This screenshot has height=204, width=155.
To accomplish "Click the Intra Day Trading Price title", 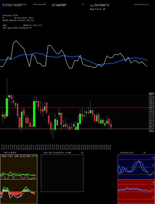I will pos(54,153).
